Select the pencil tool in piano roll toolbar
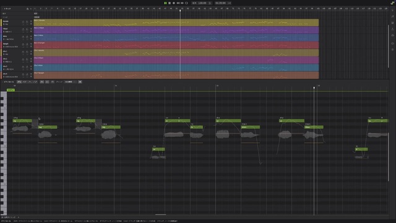This screenshot has height=223, width=396. click(25, 82)
